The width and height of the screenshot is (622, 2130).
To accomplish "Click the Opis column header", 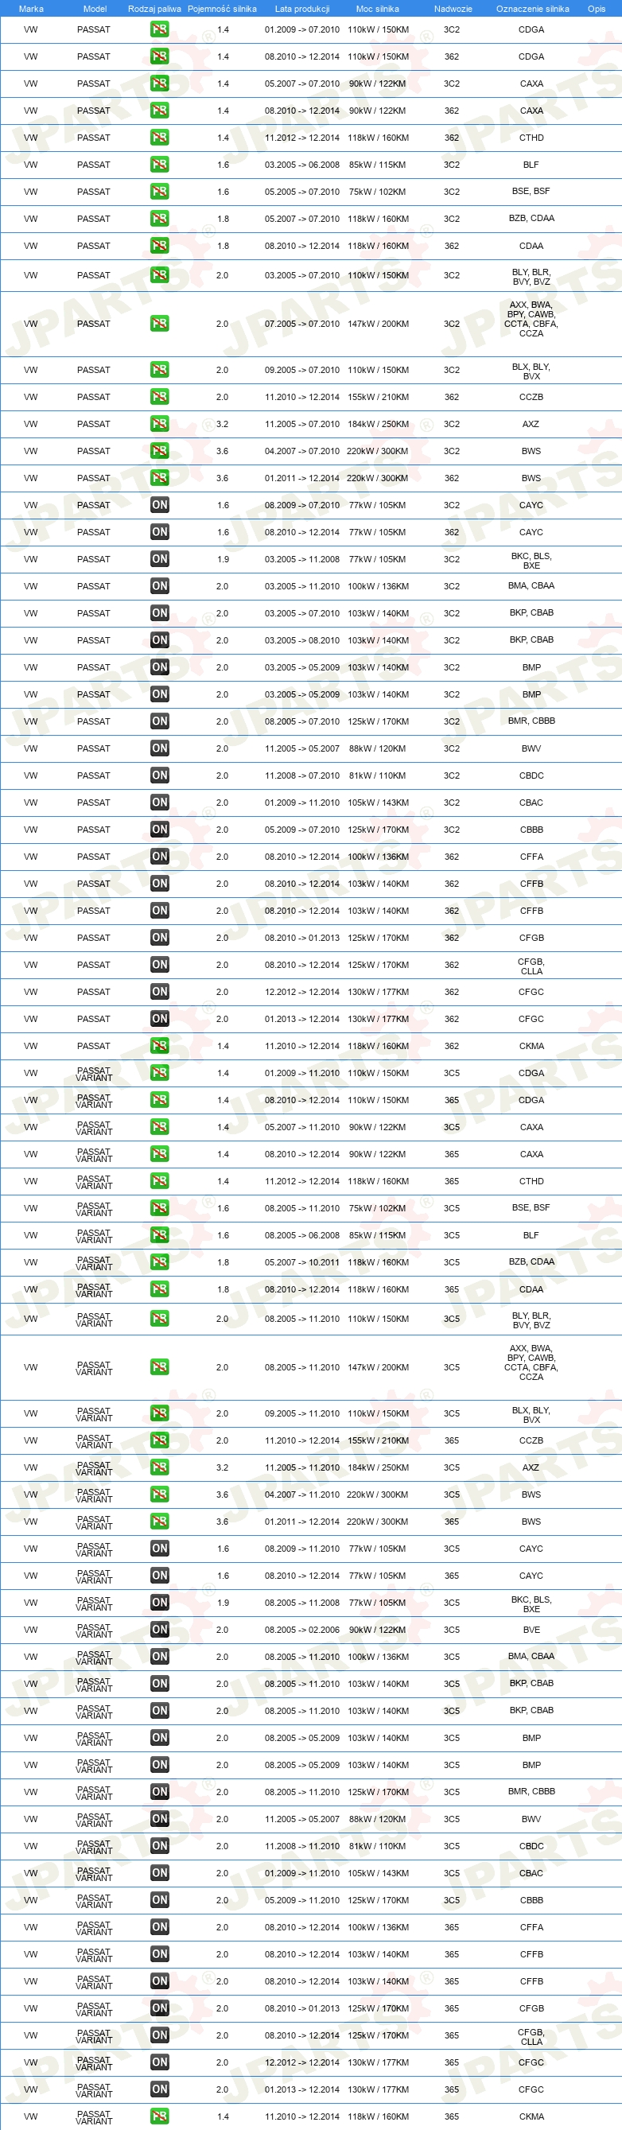I will tap(597, 9).
